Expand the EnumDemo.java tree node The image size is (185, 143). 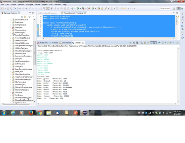(11, 20)
